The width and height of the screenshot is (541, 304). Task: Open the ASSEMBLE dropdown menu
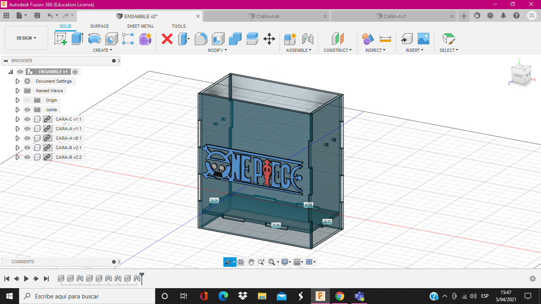(x=299, y=50)
